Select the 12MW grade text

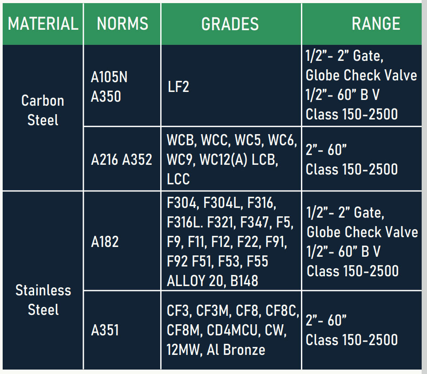[184, 350]
